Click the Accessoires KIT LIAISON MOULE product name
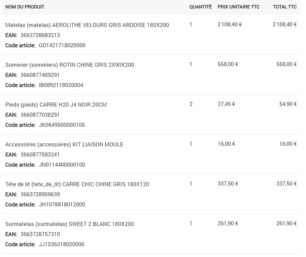 coord(64,144)
